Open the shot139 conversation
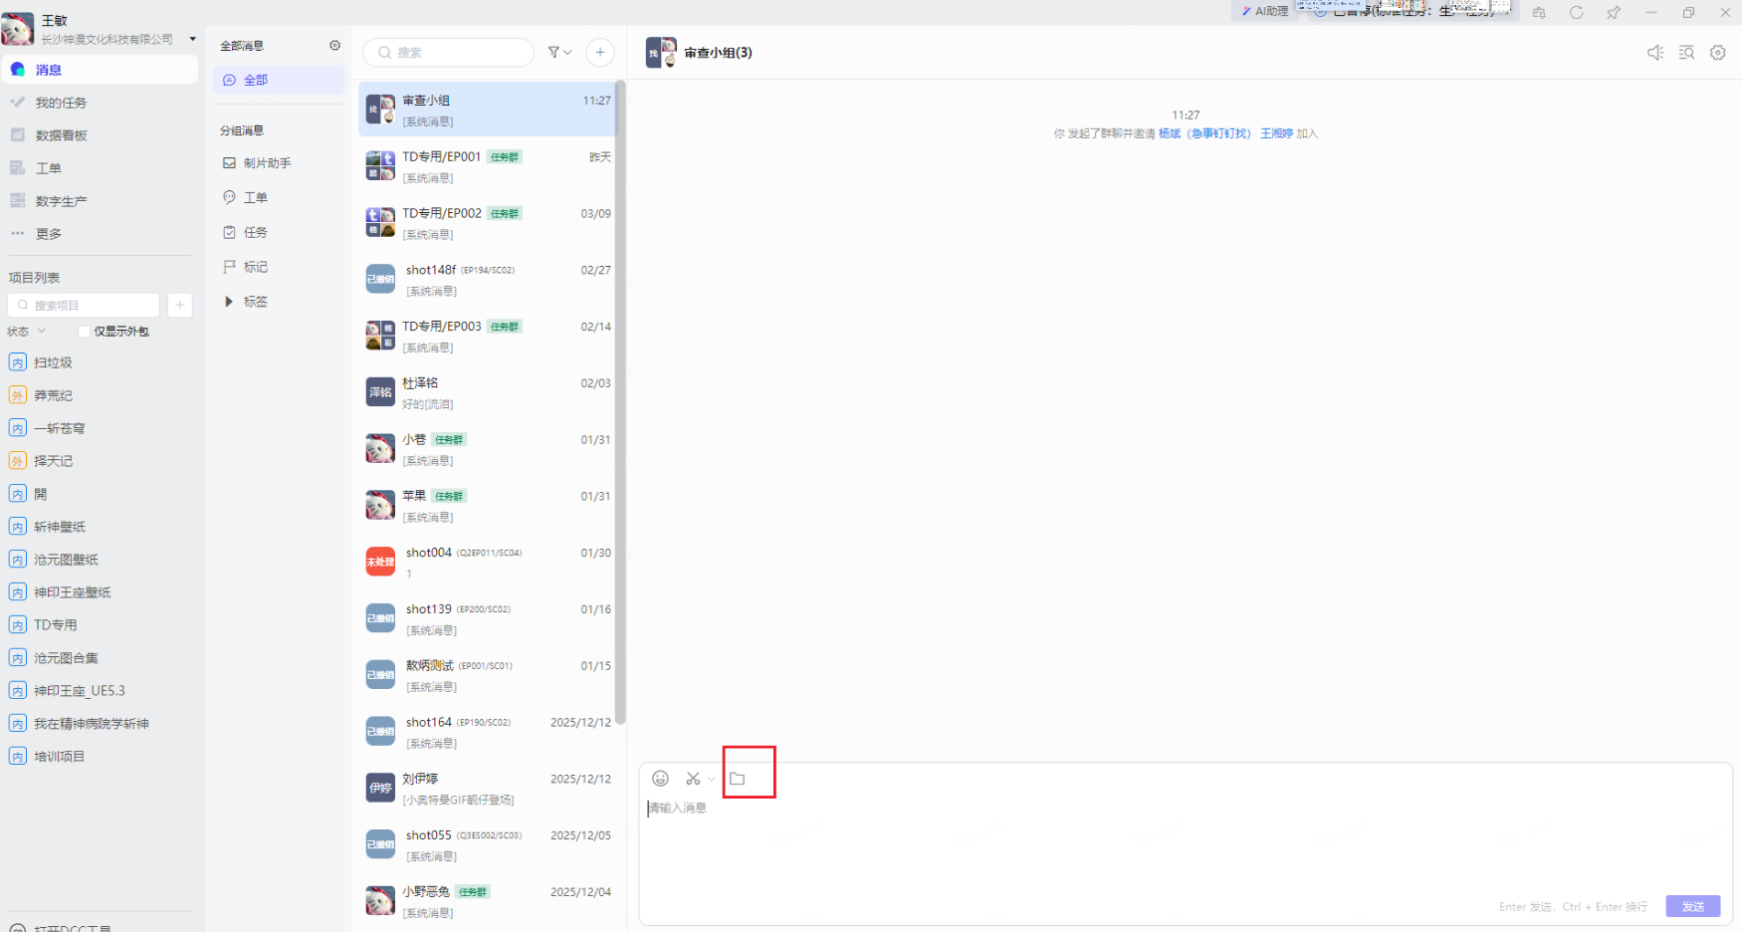 click(488, 619)
